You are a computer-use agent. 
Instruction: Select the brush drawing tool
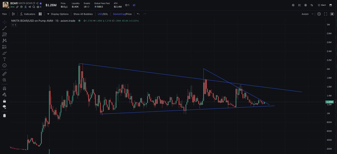[4, 53]
